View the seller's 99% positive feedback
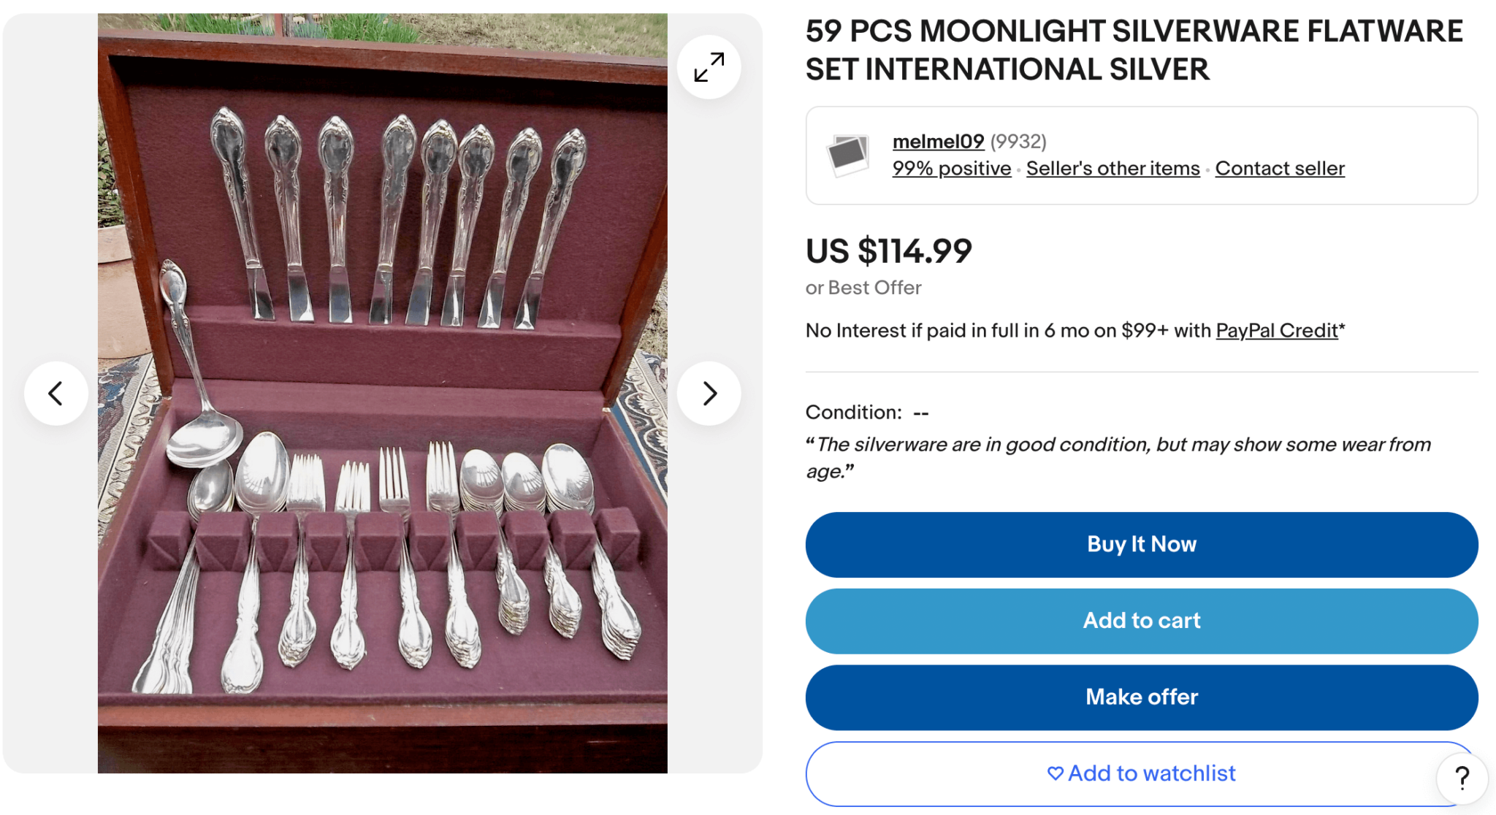Viewport: 1496px width, 815px height. coord(950,168)
